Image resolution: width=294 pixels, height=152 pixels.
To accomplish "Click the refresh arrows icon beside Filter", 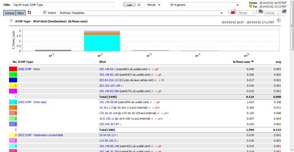I will point(29,13).
